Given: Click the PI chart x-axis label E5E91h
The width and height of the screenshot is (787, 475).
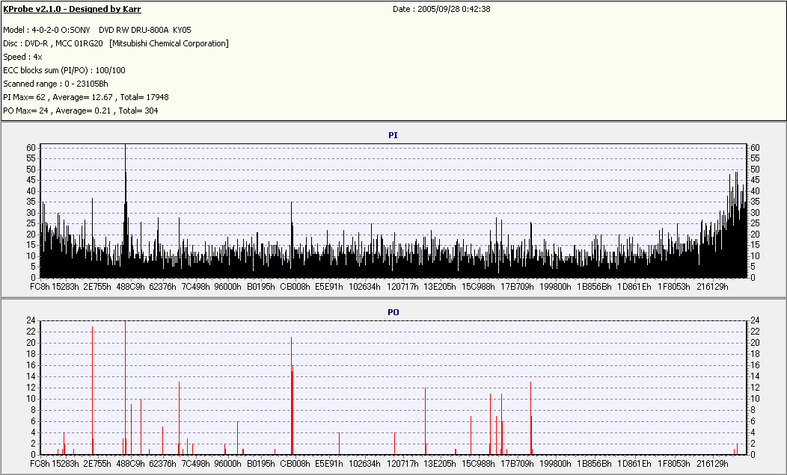Looking at the screenshot, I should tap(328, 287).
